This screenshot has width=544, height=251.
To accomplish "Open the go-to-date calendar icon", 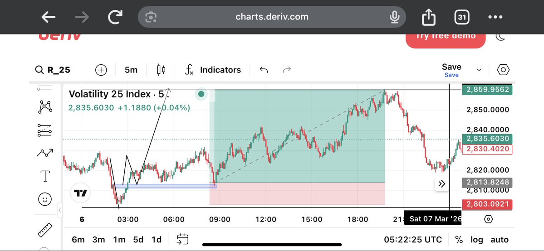I will pos(182,239).
